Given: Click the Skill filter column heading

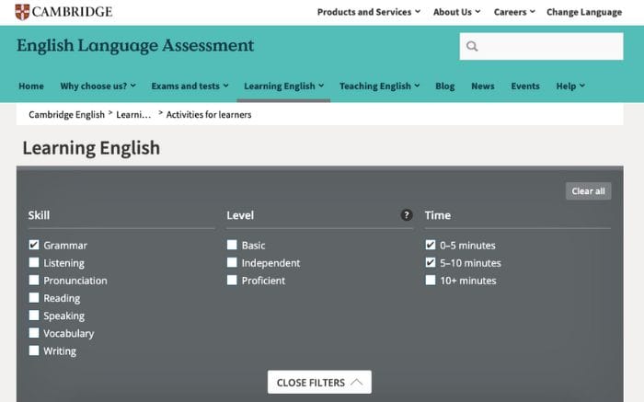Looking at the screenshot, I should click(x=39, y=215).
